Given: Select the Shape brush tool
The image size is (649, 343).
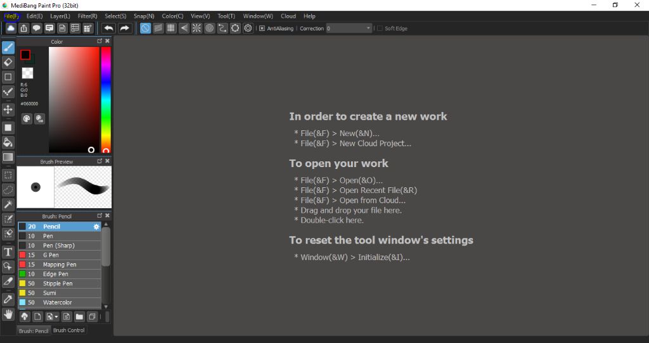Looking at the screenshot, I should (x=8, y=77).
